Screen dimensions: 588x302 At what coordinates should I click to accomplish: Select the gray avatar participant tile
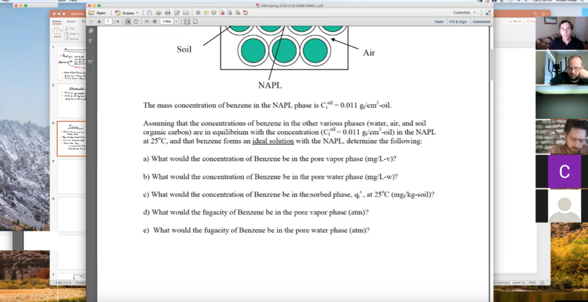tap(565, 206)
